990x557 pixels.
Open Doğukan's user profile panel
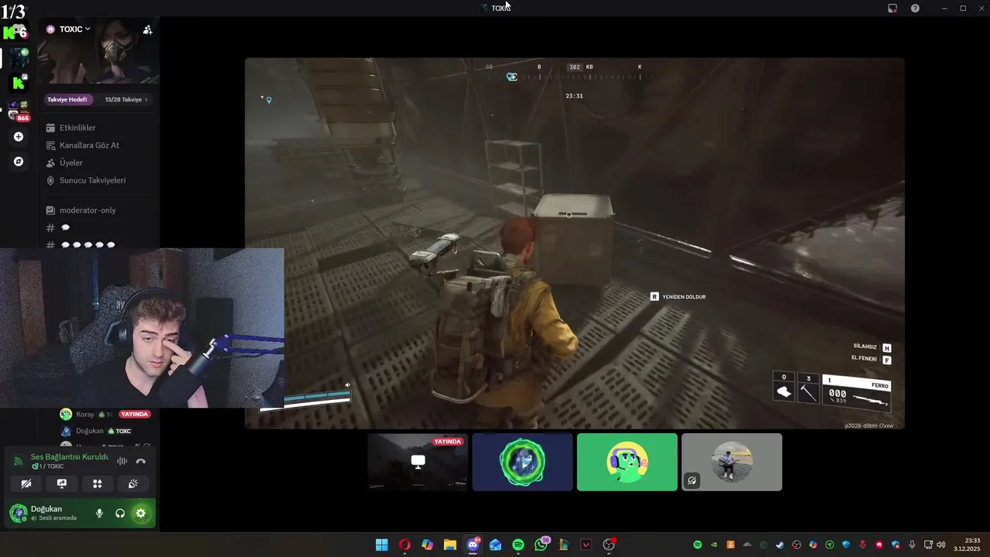click(48, 513)
